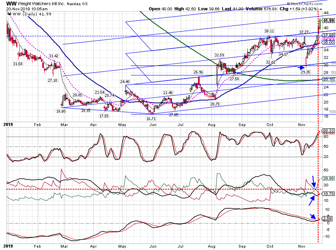This screenshot has height=250, width=336.
Task: Click the 16.71 low price label
Action: pos(151,118)
